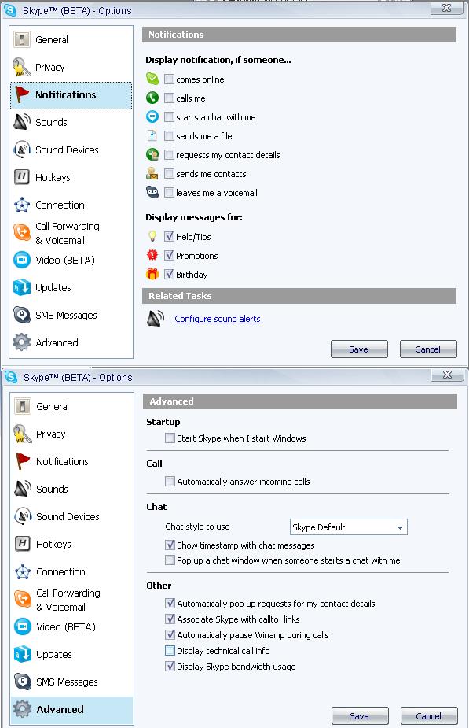This screenshot has width=469, height=728.
Task: Click the Call Forwarding orange icon in top sidebar
Action: (22, 232)
